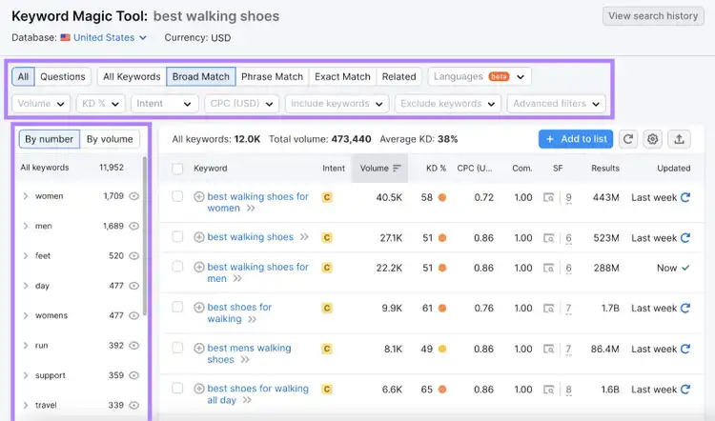Refresh metrics in 'best shoes for walking all day' row
The image size is (715, 421).
684,390
